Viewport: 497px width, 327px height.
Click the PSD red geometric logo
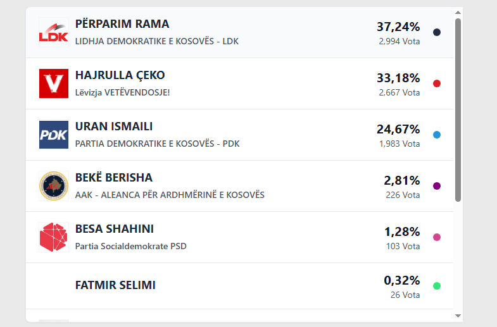click(53, 237)
